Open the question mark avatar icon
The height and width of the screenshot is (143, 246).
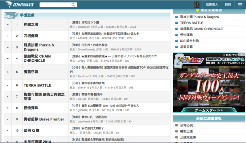(197, 5)
